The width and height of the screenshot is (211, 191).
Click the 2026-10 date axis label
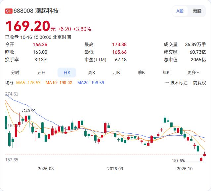[x=185, y=169]
